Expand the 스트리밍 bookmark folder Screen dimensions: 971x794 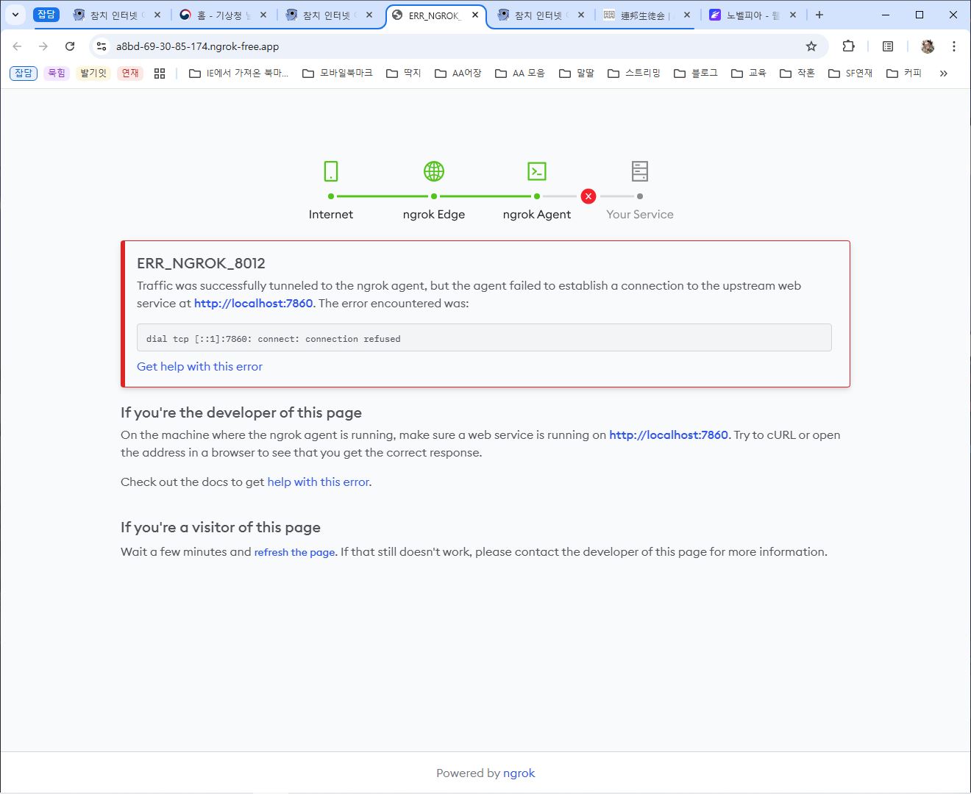tap(634, 74)
